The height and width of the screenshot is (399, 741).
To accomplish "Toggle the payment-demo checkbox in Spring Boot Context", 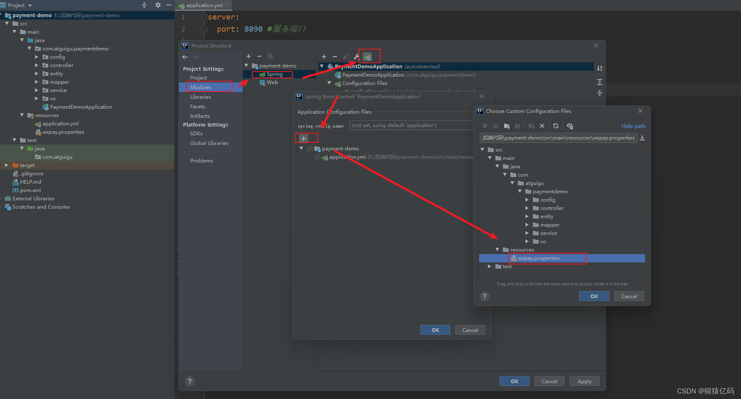I will click(310, 149).
